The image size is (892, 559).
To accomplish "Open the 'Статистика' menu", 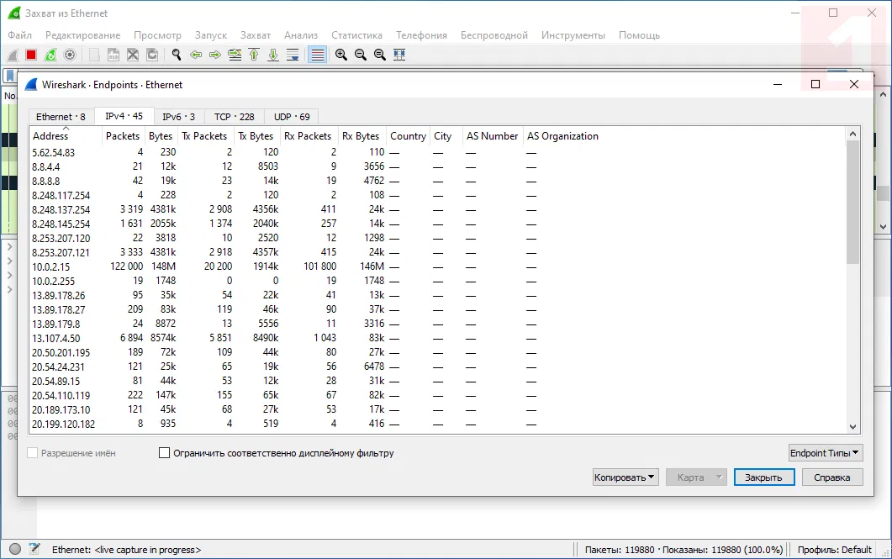I will [356, 35].
